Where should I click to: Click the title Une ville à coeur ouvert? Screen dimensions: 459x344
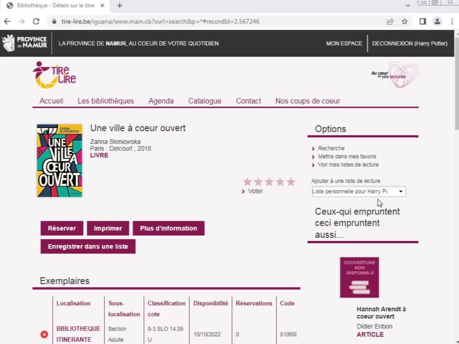click(x=138, y=128)
